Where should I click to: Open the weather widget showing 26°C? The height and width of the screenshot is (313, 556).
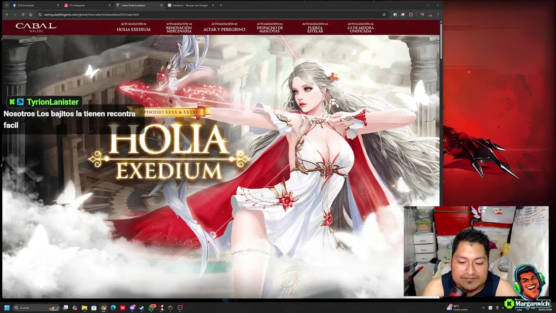tap(457, 308)
